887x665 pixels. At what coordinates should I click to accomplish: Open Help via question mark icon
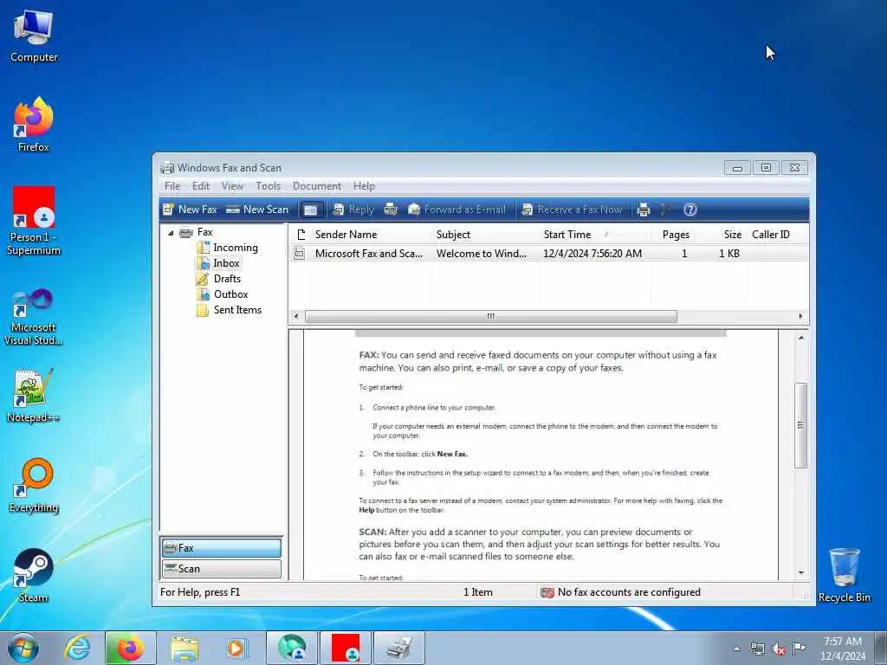click(690, 210)
